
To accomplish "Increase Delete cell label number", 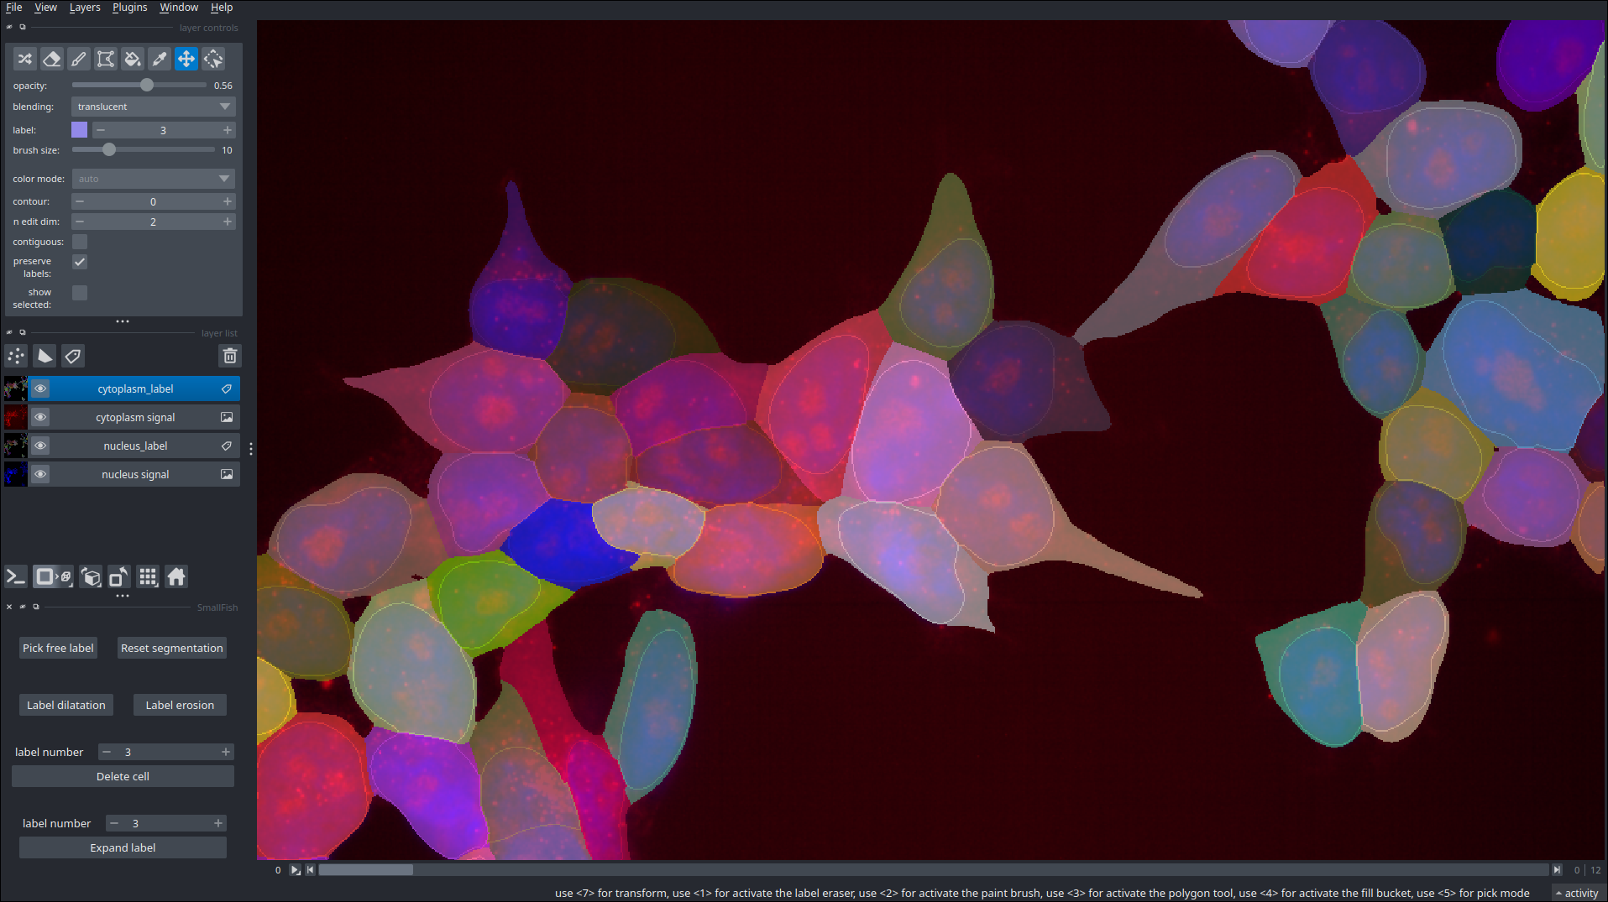I will [225, 752].
